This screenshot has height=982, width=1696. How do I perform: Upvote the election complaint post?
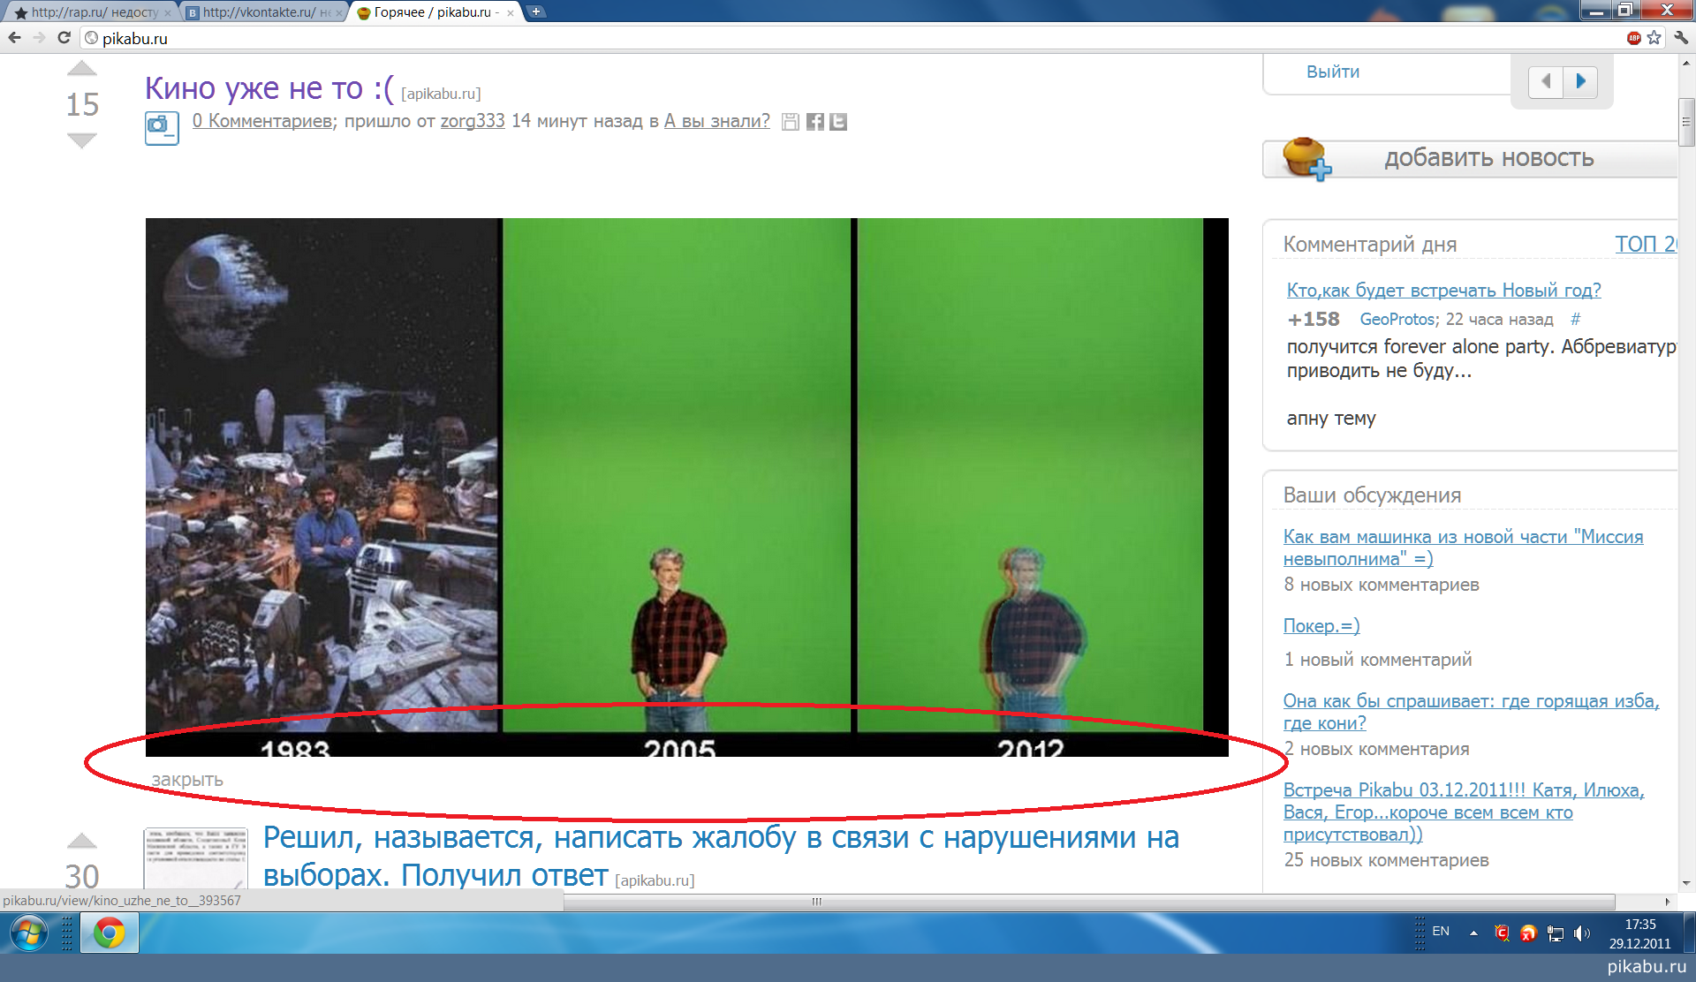(x=81, y=841)
